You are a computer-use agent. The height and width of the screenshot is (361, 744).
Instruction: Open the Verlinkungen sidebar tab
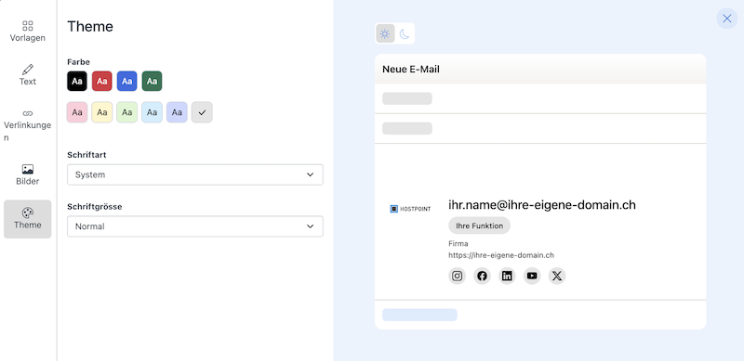point(28,125)
